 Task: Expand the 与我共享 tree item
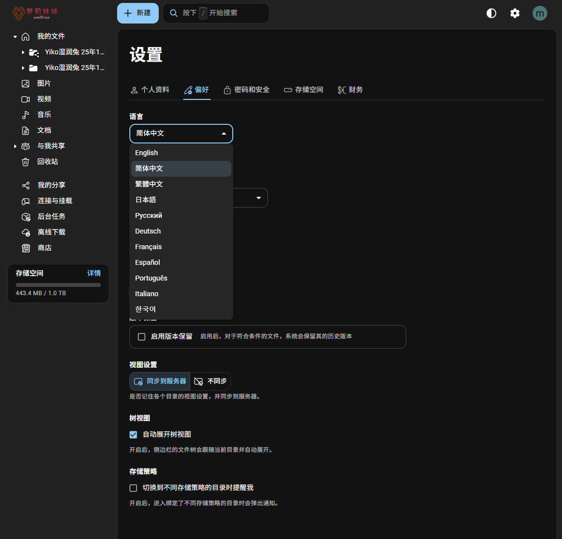point(15,146)
